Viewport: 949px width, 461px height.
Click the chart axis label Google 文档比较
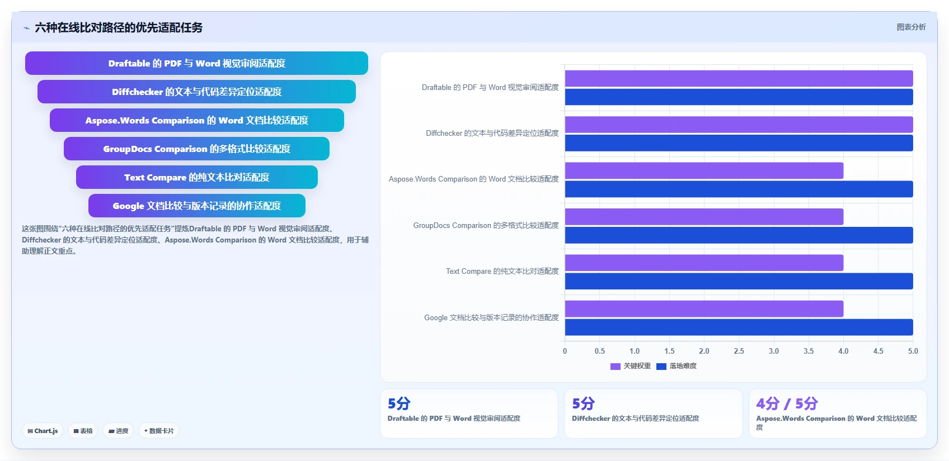pyautogui.click(x=491, y=317)
